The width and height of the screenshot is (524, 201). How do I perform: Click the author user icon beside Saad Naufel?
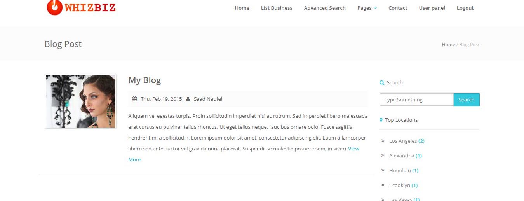click(x=188, y=99)
